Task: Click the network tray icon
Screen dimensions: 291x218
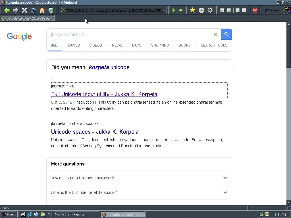Action: pyautogui.click(x=262, y=214)
